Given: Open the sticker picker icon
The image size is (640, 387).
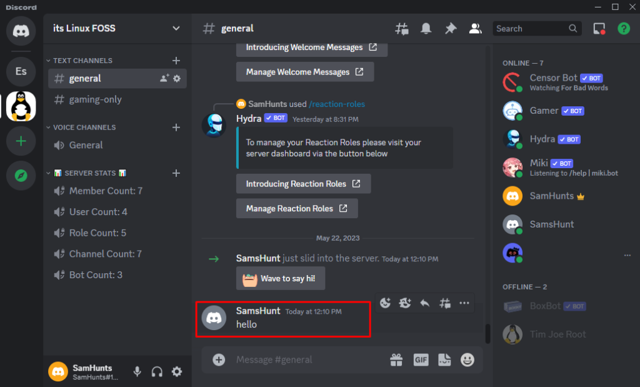Looking at the screenshot, I should 444,359.
